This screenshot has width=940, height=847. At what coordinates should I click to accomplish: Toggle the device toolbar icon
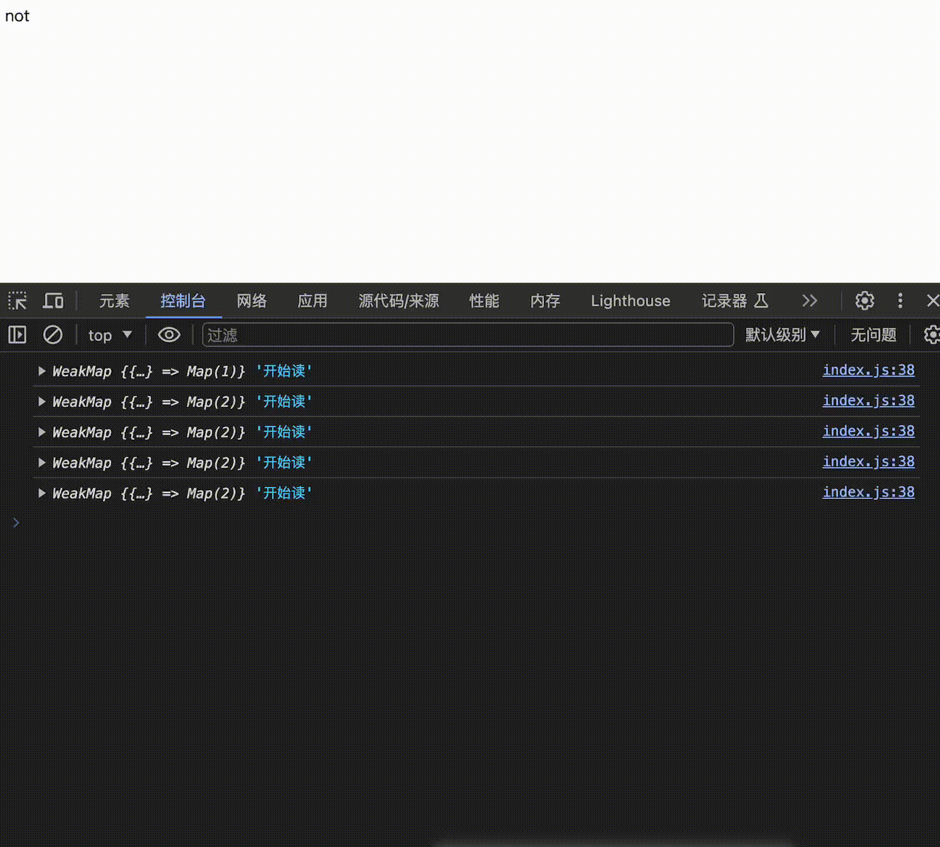click(x=53, y=301)
